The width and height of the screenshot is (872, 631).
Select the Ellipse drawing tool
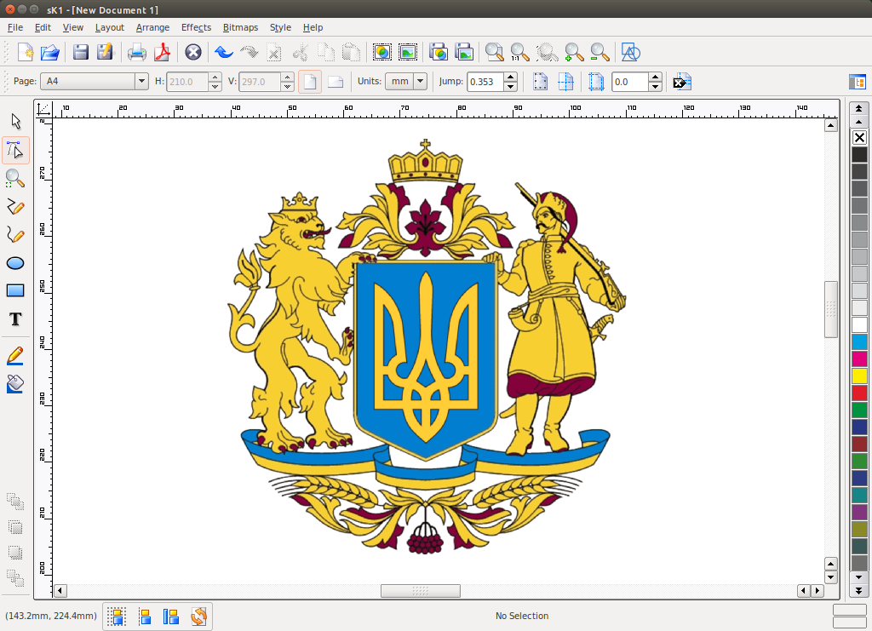15,262
